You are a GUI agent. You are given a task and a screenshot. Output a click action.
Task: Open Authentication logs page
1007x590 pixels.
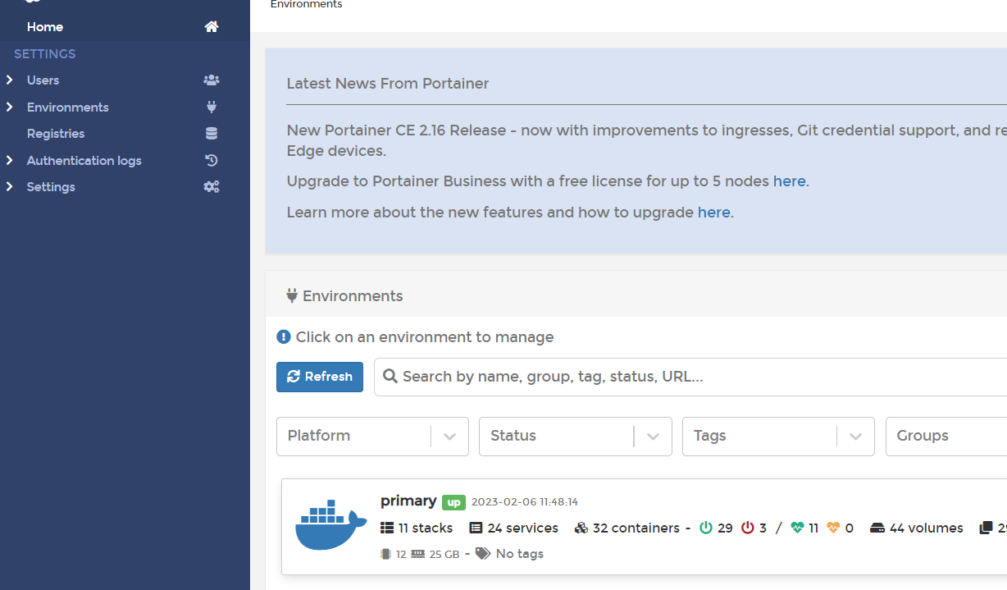click(x=84, y=161)
